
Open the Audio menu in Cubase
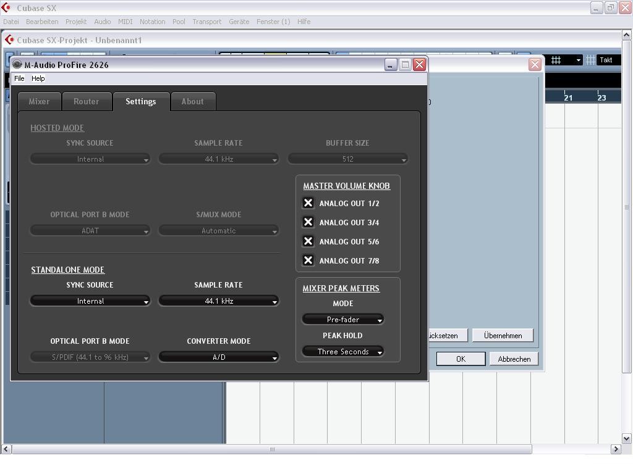tap(102, 22)
